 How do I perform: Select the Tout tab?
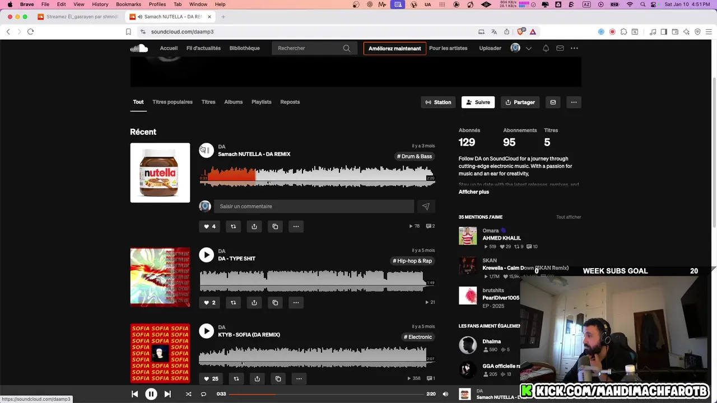138,102
